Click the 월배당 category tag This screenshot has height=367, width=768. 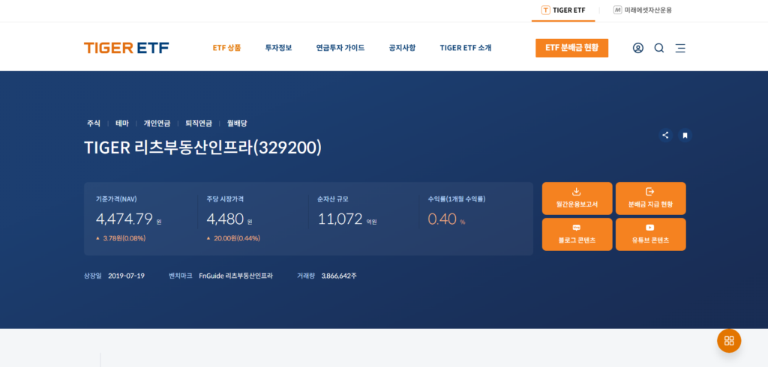pyautogui.click(x=237, y=123)
